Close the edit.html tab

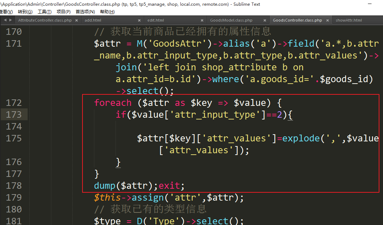coord(202,20)
